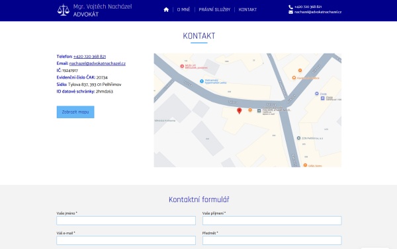
Task: Click the Telefon number link in contact details
Action: coord(89,56)
